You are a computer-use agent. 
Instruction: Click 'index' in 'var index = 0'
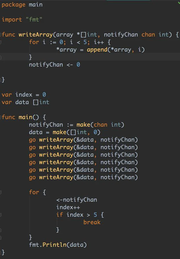tap(24, 95)
